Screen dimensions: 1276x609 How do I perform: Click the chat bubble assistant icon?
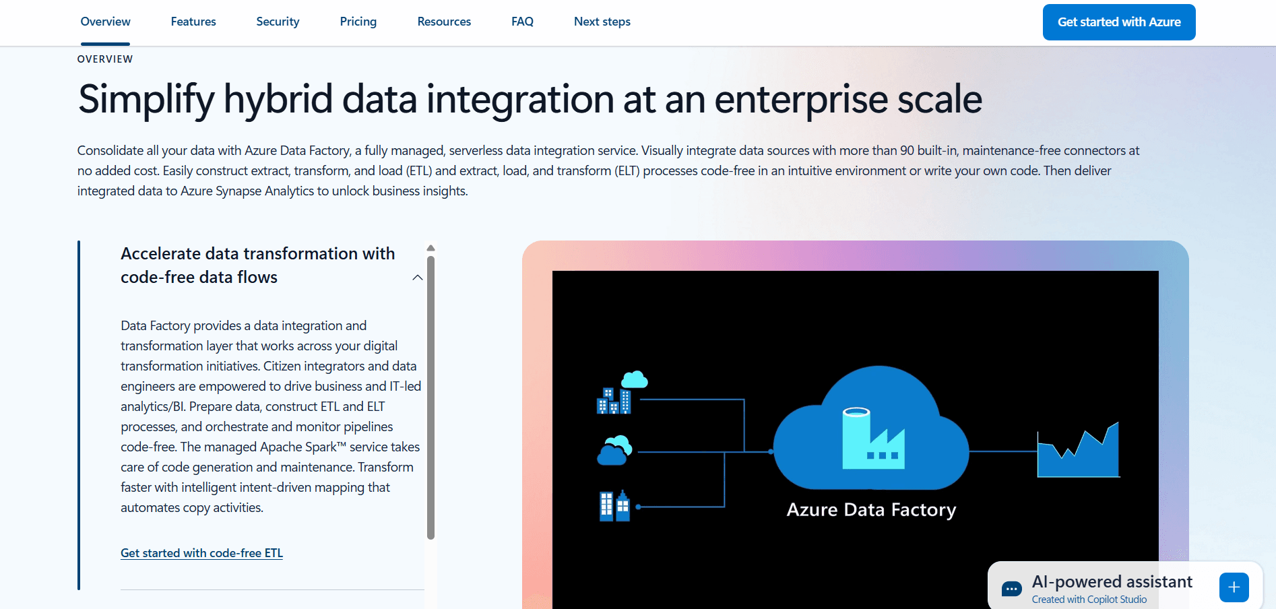point(1011,589)
